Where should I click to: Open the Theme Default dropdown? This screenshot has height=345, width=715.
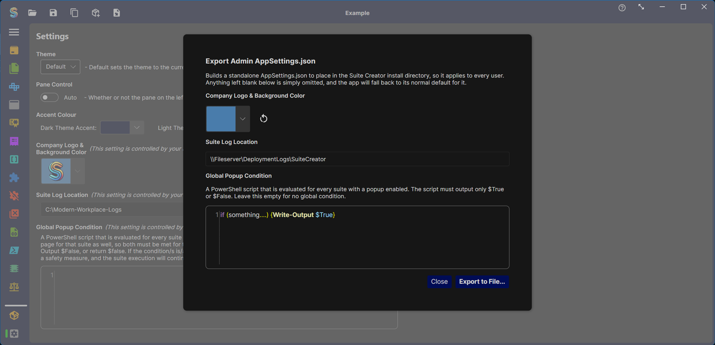60,67
